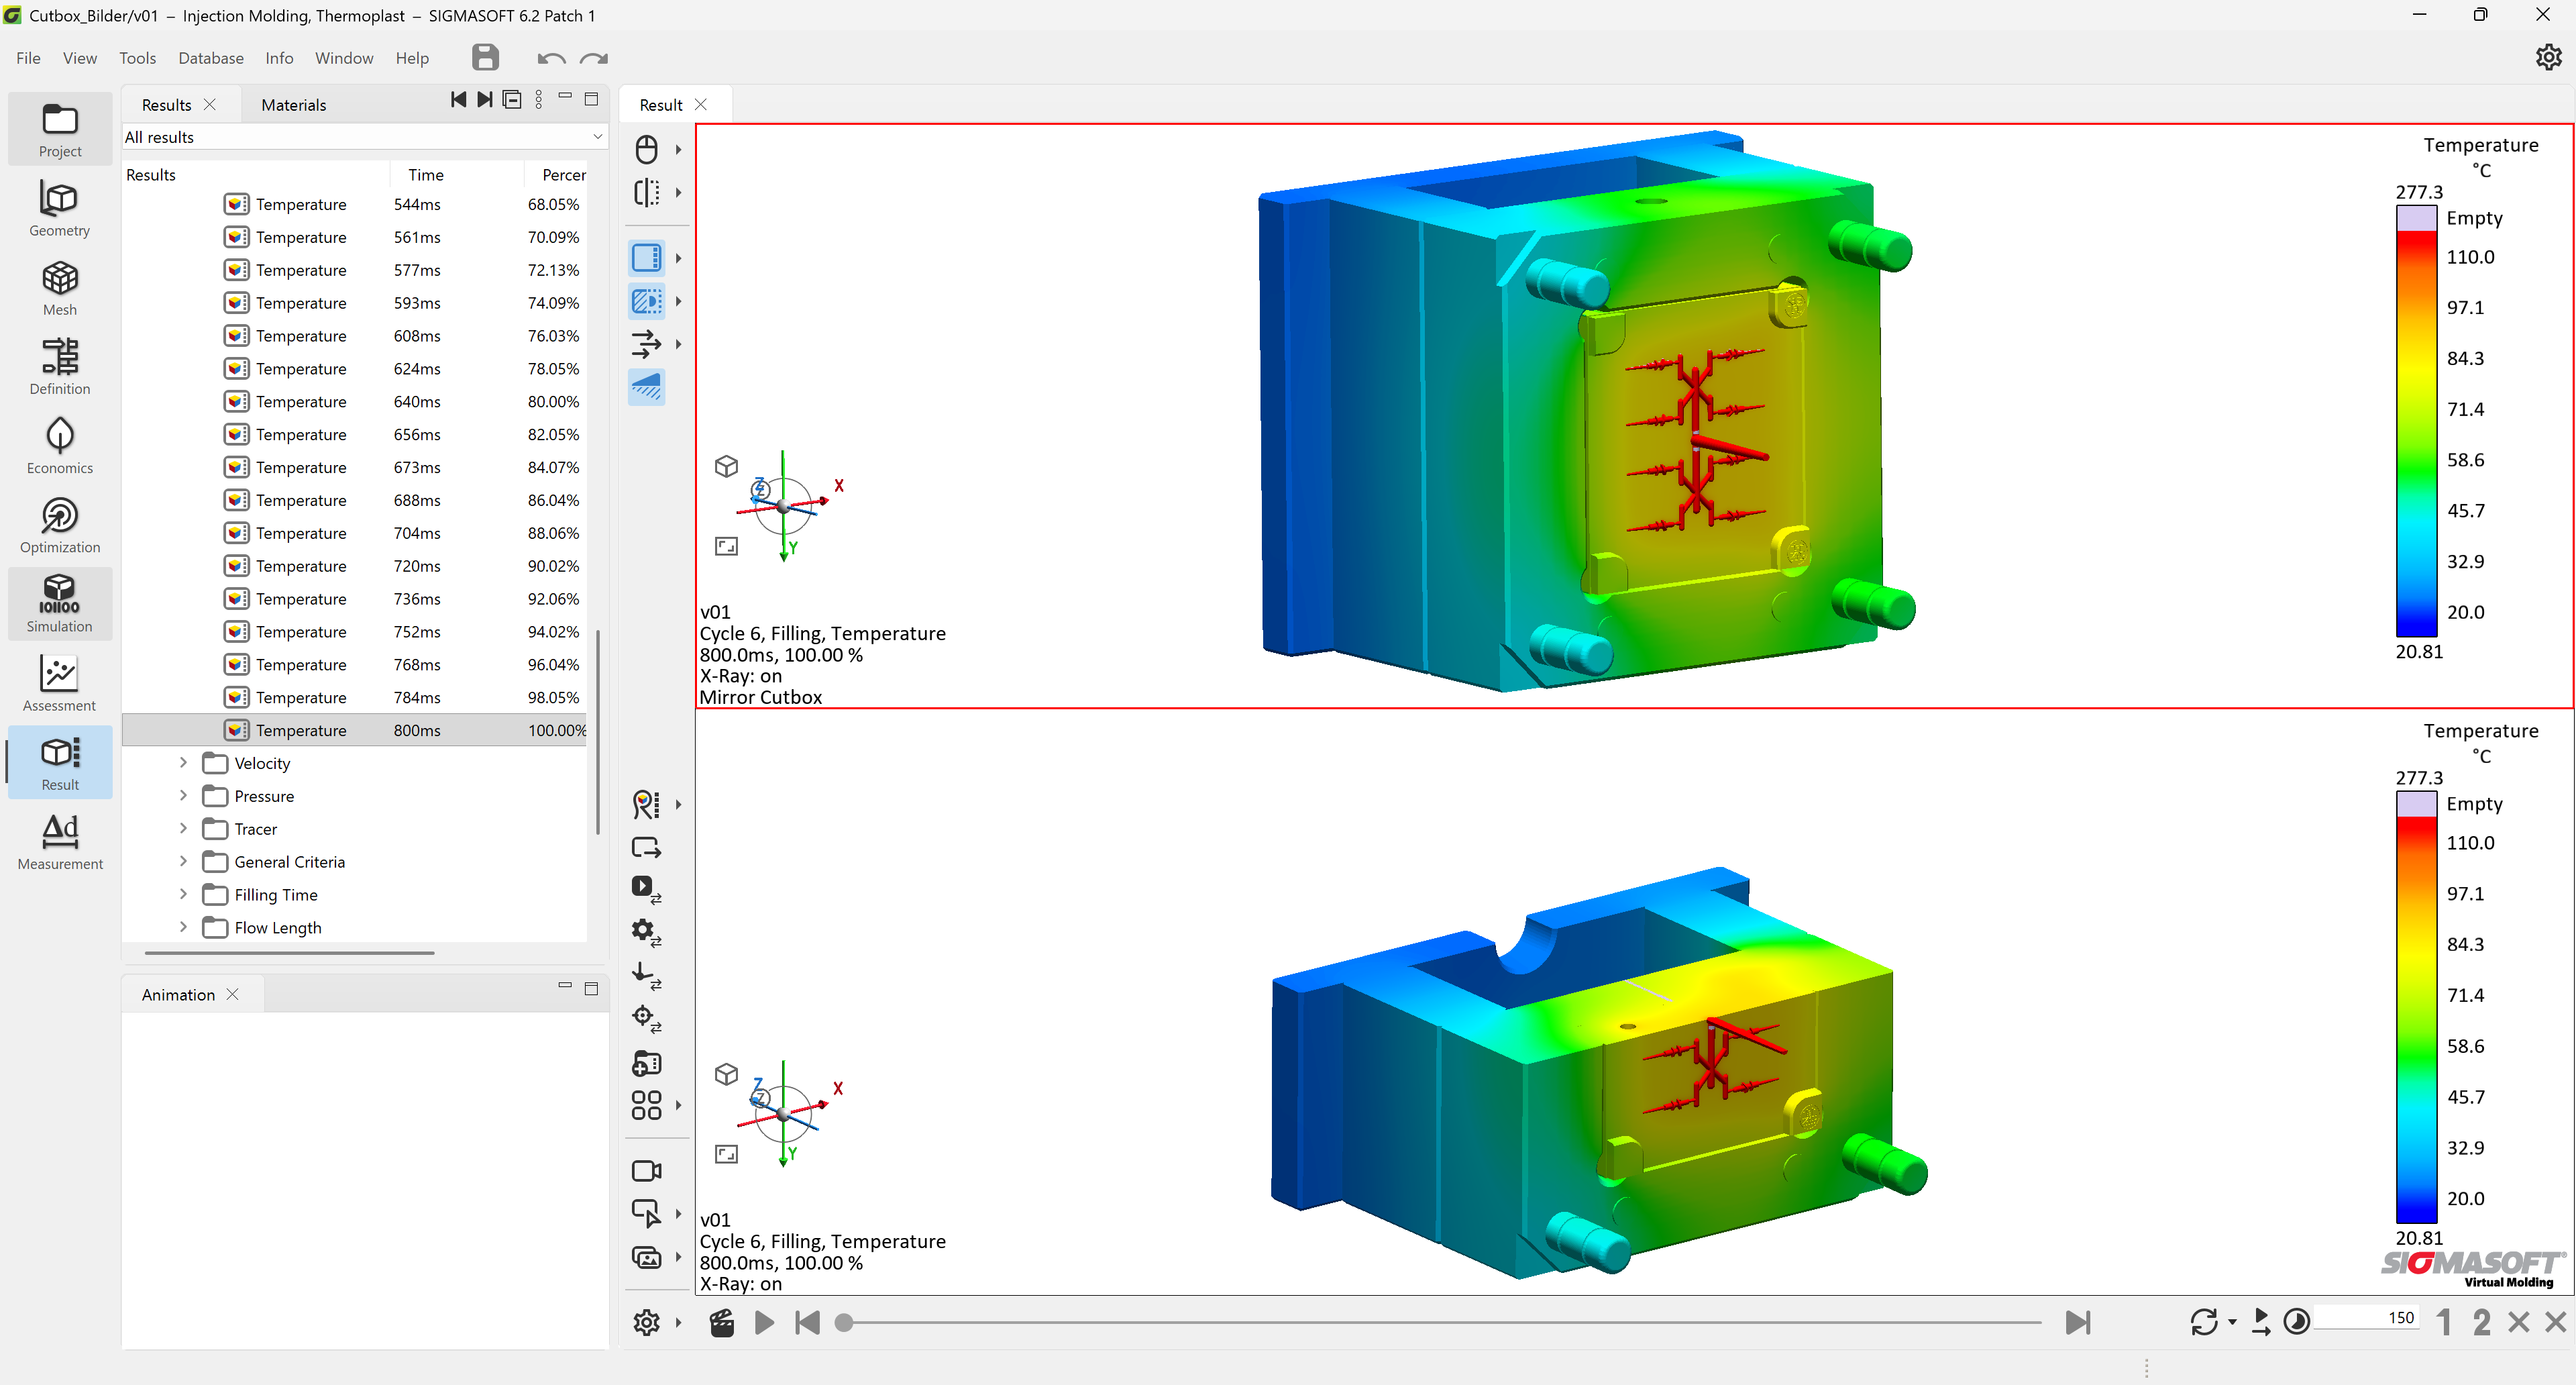2576x1385 pixels.
Task: Jump to the last animation frame
Action: (x=2078, y=1323)
